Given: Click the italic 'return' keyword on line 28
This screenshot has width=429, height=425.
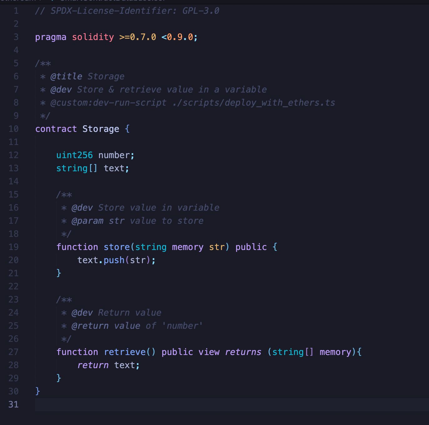Looking at the screenshot, I should [93, 365].
